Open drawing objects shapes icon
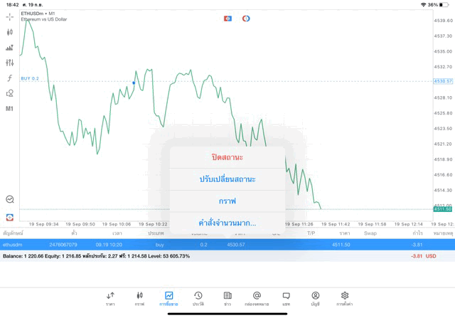This screenshot has height=318, width=455. click(9, 93)
